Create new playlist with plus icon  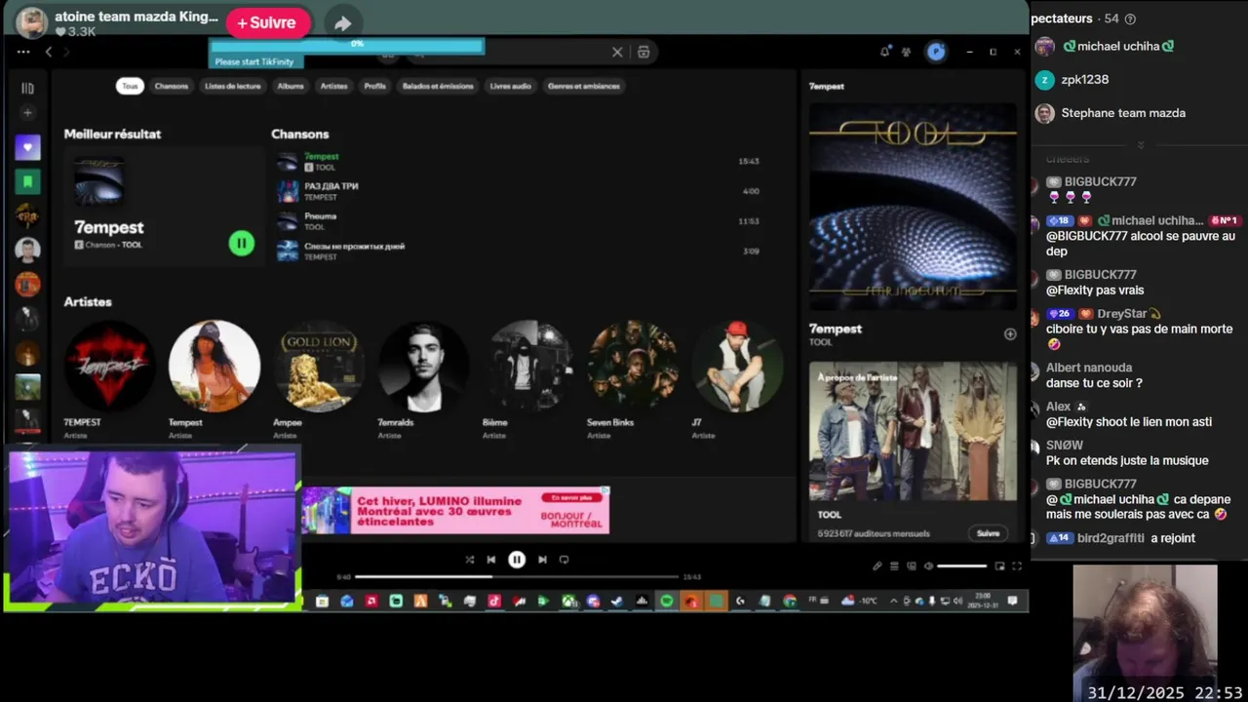[27, 113]
